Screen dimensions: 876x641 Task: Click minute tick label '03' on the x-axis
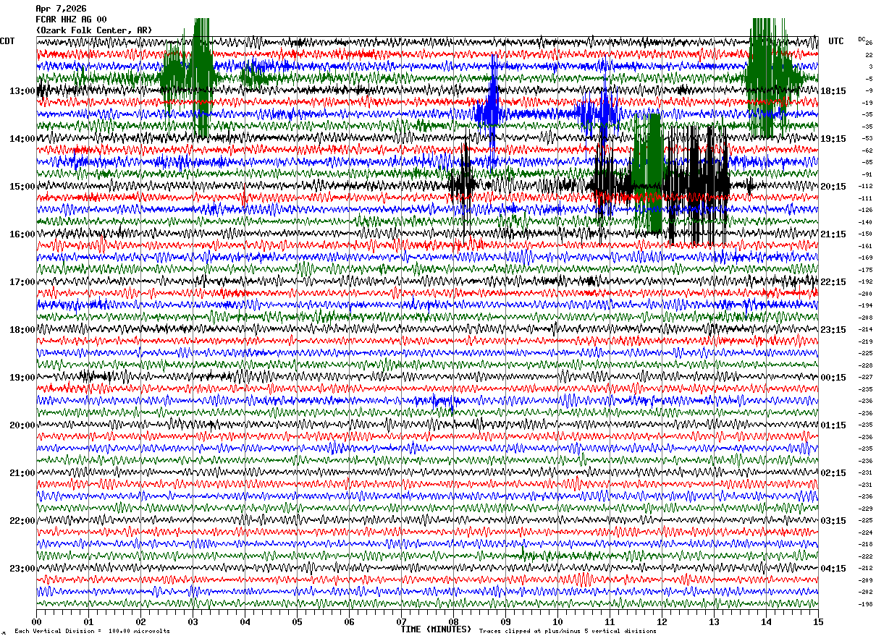pyautogui.click(x=193, y=621)
